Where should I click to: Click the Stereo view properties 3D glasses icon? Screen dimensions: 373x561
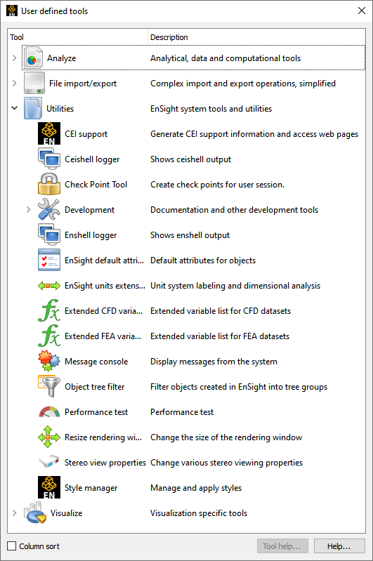click(x=49, y=462)
